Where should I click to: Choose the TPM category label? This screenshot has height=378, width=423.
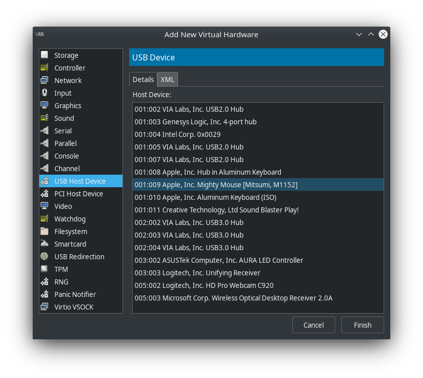coord(61,269)
